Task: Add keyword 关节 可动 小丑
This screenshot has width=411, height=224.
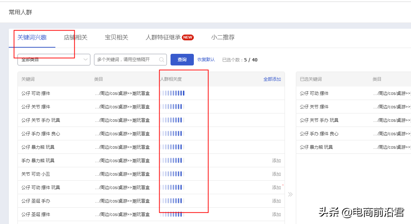Action: click(x=276, y=174)
